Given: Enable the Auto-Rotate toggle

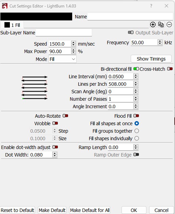Looking at the screenshot, I should tap(65, 116).
